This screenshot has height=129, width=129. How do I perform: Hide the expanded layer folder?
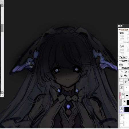click(123, 94)
